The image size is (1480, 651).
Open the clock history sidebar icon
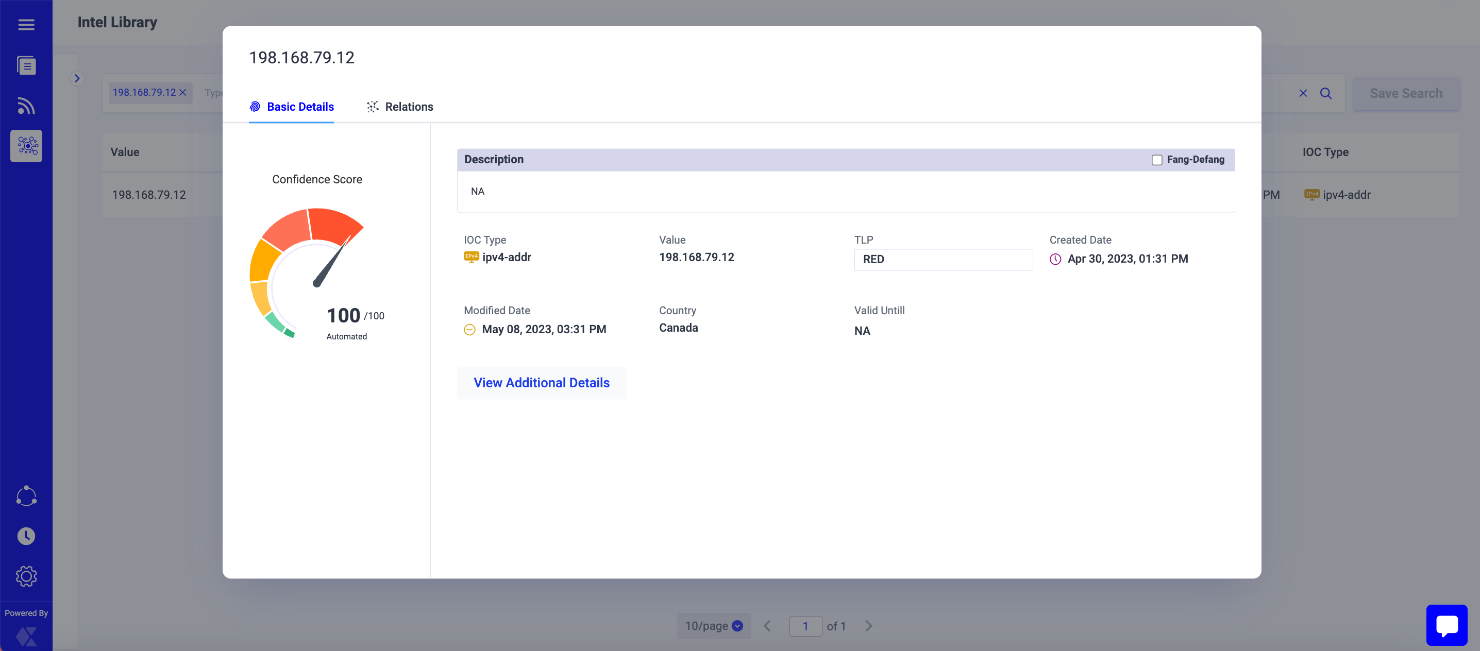[26, 536]
